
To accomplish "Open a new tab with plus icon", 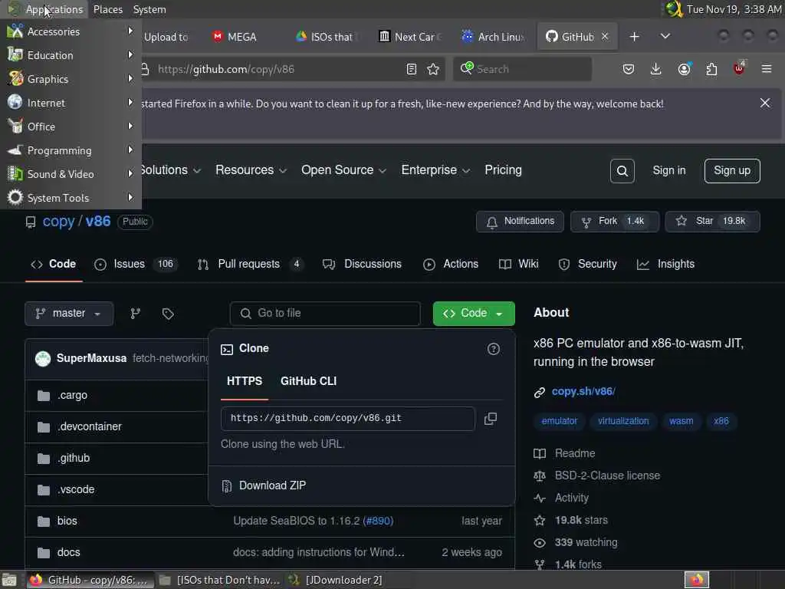I will (634, 37).
